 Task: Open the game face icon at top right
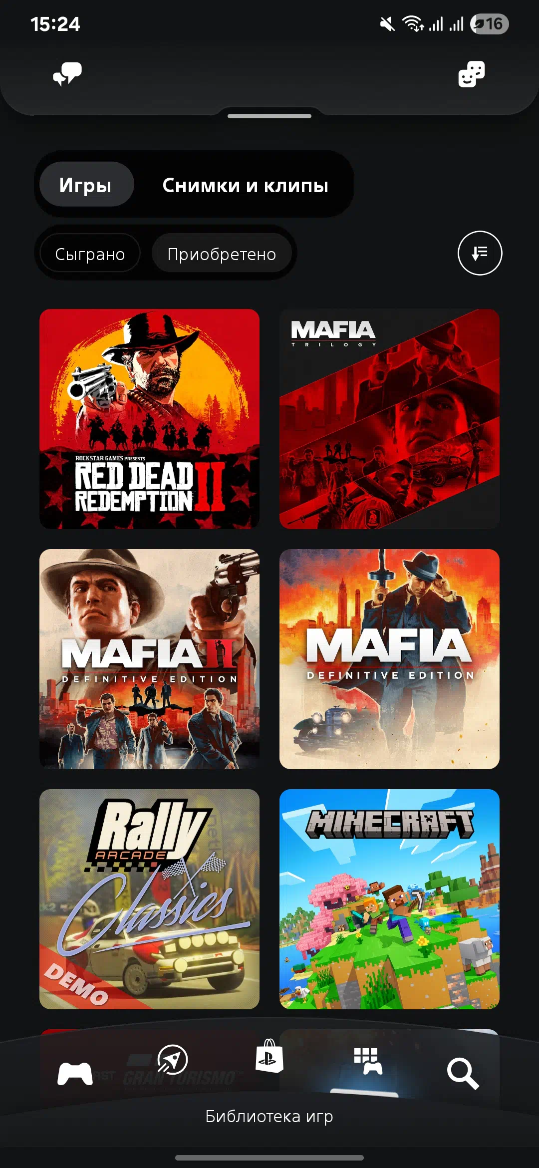(471, 74)
